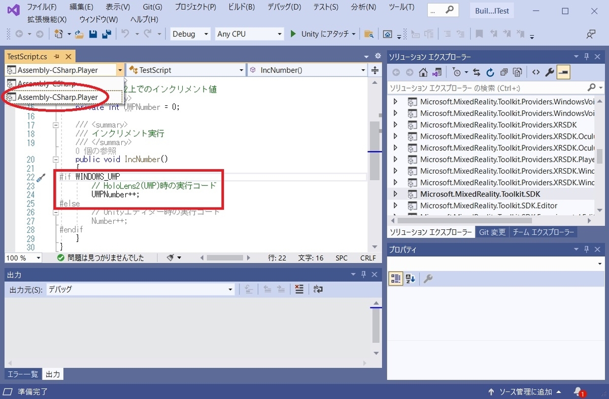The height and width of the screenshot is (399, 609).
Task: Click the Properties wrench icon in Solution Explorer
Action: coord(549,72)
